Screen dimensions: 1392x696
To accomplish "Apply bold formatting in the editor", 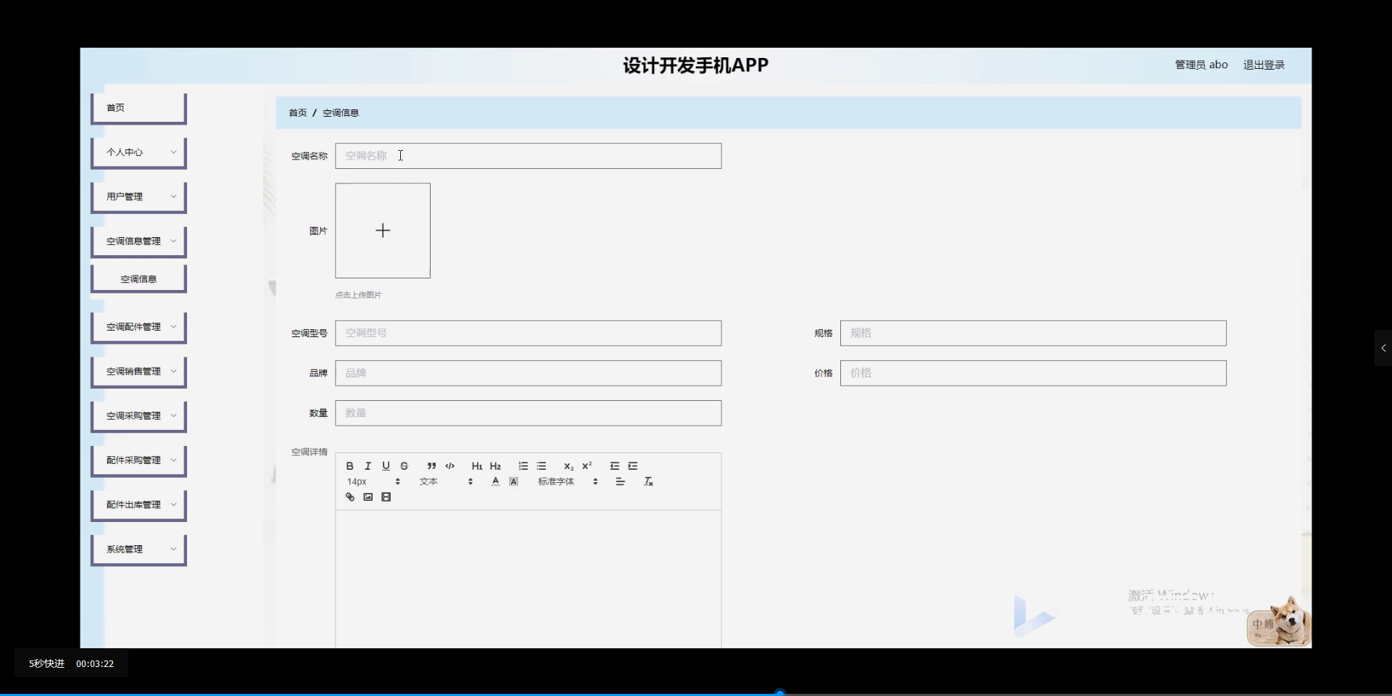I will tap(350, 466).
